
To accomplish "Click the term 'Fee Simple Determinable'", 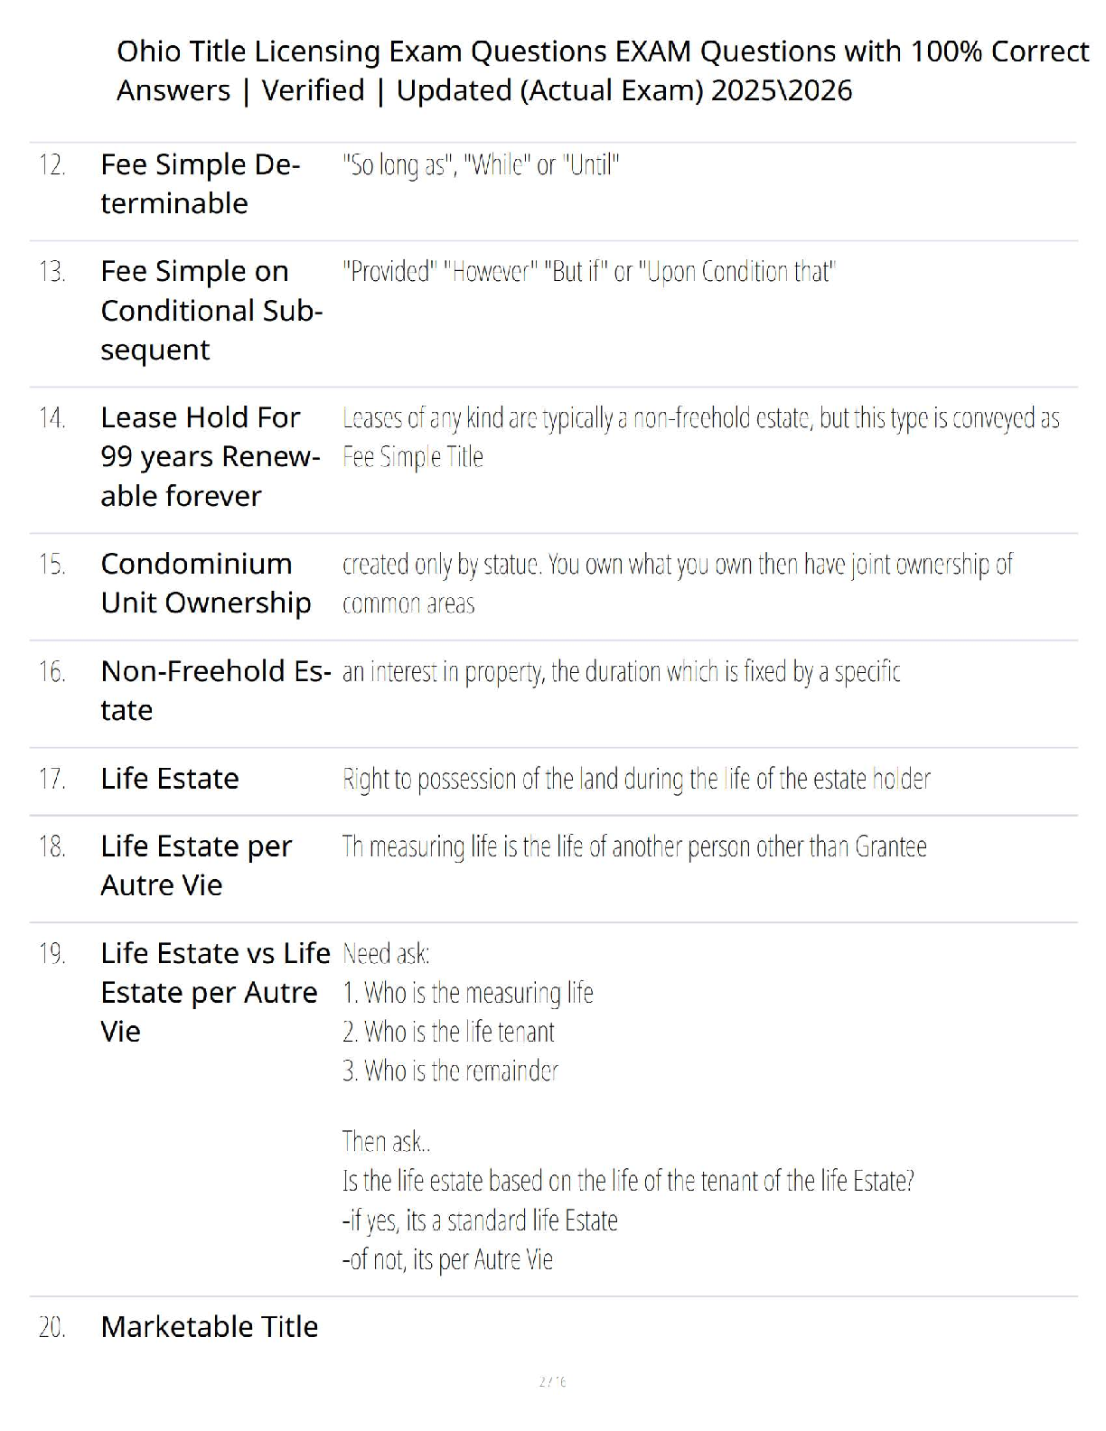I will (x=200, y=183).
